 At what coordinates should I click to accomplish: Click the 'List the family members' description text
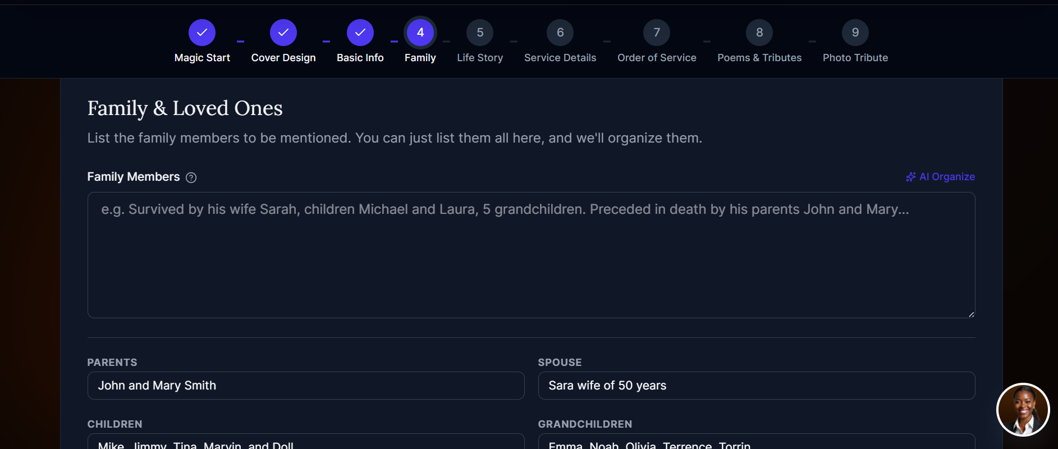(395, 138)
